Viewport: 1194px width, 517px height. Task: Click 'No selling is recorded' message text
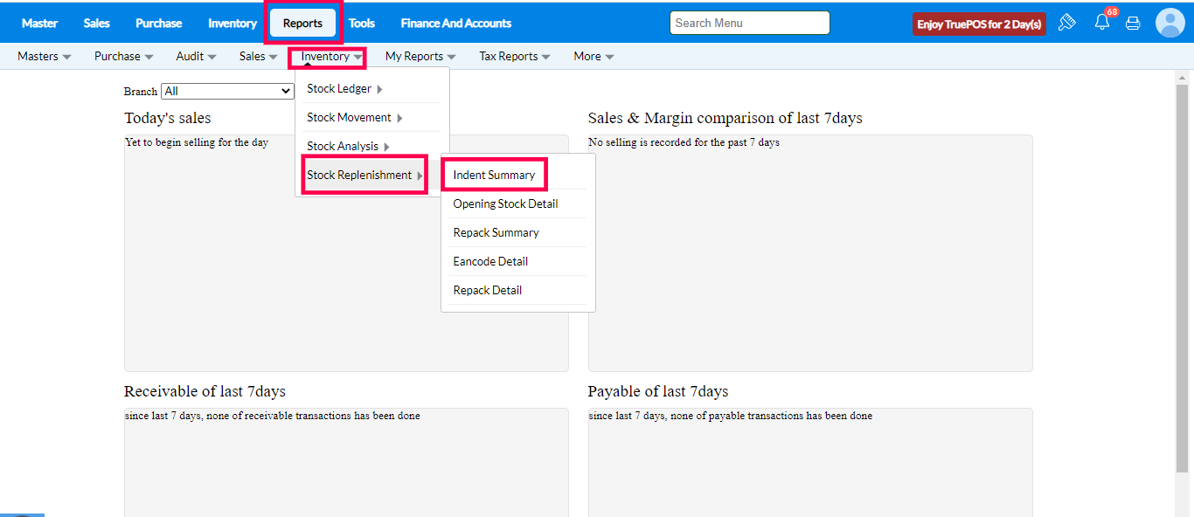point(684,142)
